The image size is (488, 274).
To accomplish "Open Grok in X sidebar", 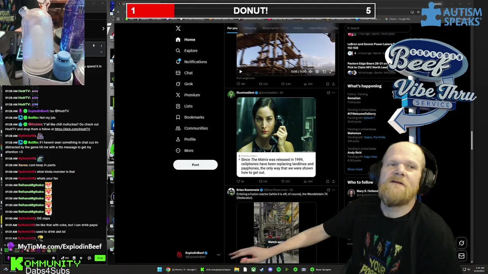I will pyautogui.click(x=184, y=84).
